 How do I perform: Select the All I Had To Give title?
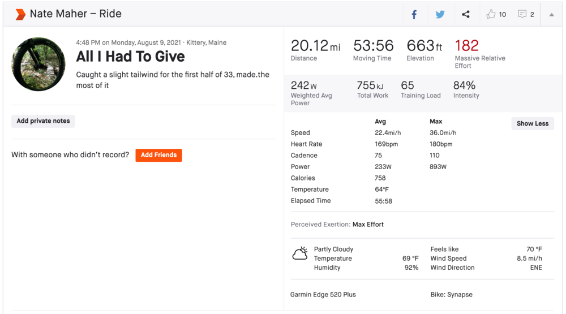point(130,57)
